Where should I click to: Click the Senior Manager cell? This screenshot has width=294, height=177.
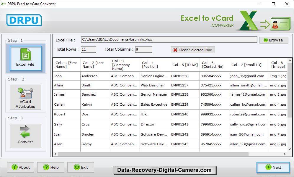click(x=155, y=94)
